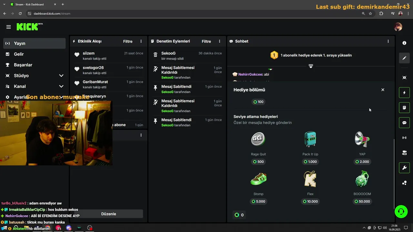Click the pencil edit icon in sidebar
Screen dimensions: 413x232
click(x=404, y=58)
